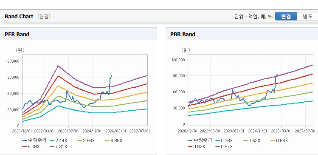Toggle the 4.88X series in the PER legend
Image resolution: width=318 pixels, height=155 pixels.
(x=114, y=141)
